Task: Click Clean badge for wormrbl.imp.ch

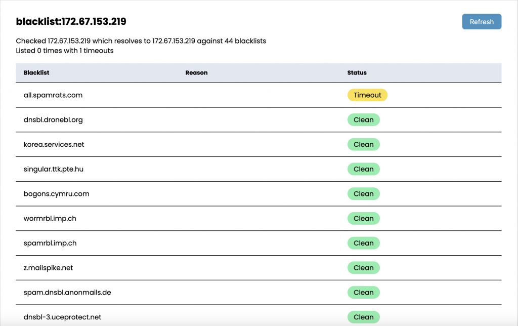Action: pos(363,219)
